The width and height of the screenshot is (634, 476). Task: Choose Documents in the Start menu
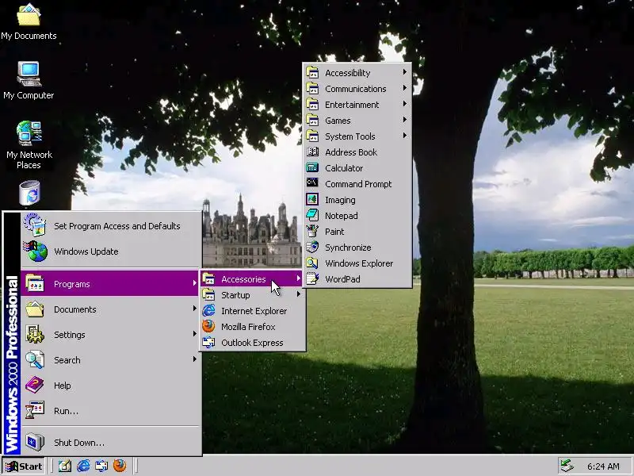tap(110, 309)
